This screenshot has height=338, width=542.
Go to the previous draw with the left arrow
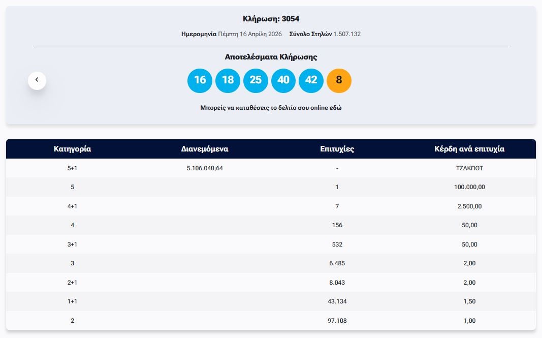(x=37, y=80)
